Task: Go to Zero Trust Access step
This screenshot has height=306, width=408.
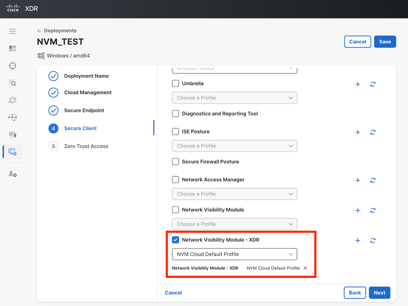Action: coord(78,146)
